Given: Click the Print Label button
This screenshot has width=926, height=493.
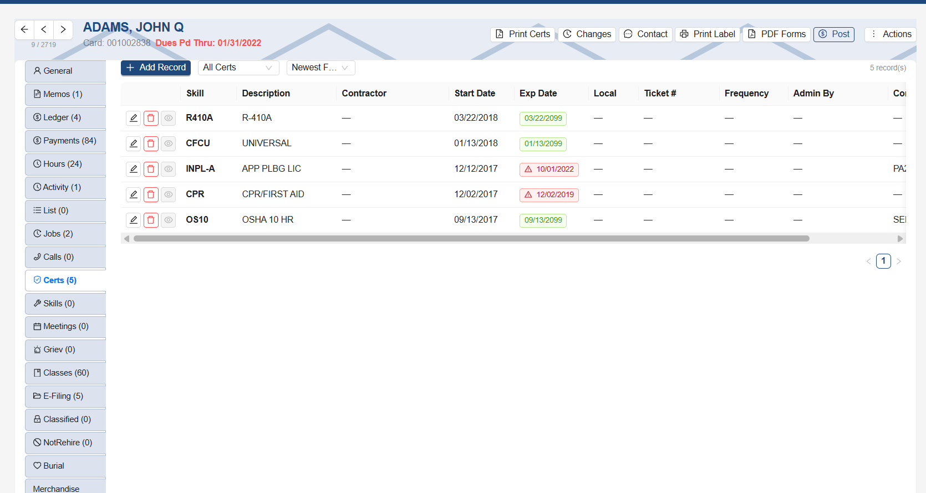Looking at the screenshot, I should click(x=708, y=34).
